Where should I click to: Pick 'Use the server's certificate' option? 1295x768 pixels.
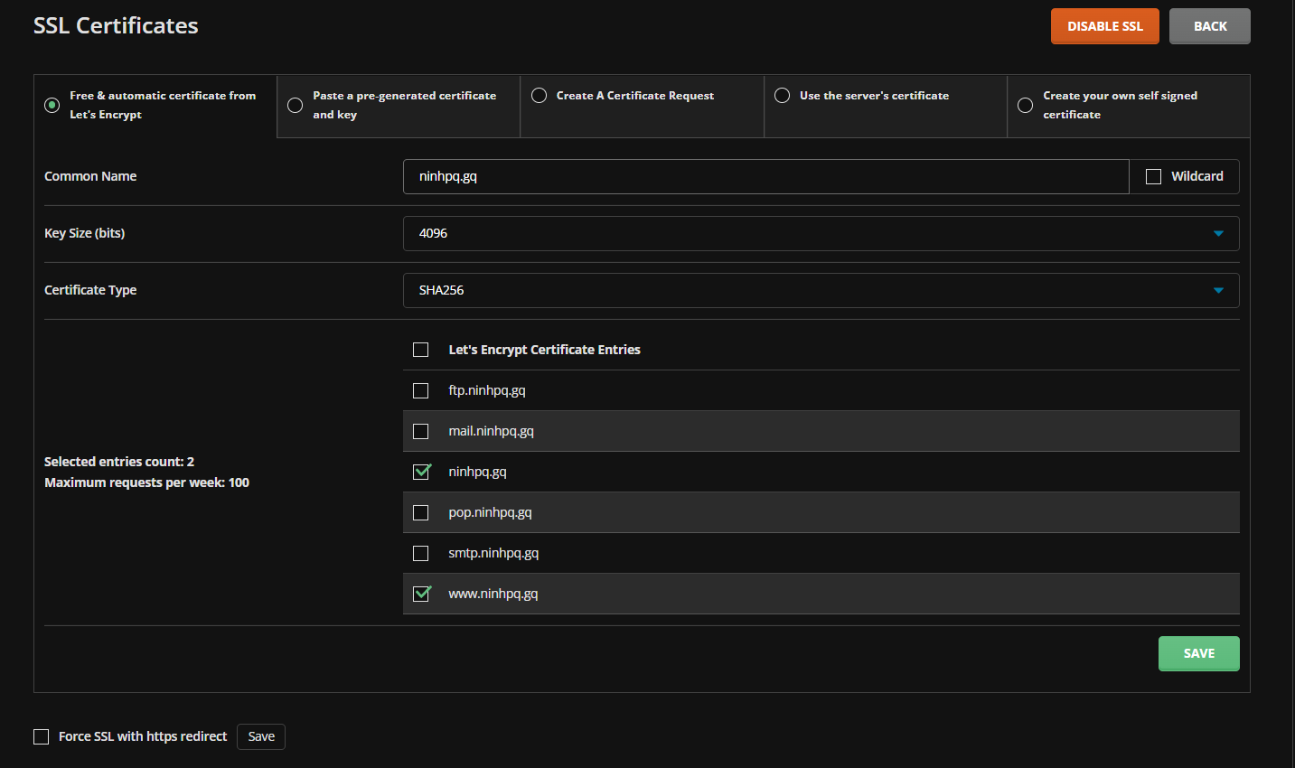[783, 96]
